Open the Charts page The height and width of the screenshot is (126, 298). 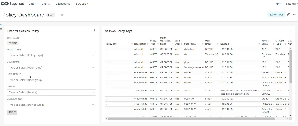(46, 4)
